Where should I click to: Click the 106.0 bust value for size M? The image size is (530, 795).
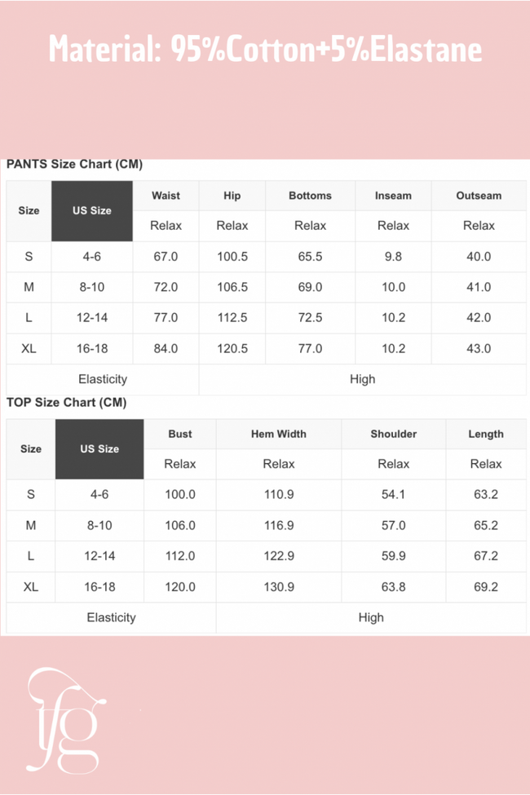[x=180, y=525]
